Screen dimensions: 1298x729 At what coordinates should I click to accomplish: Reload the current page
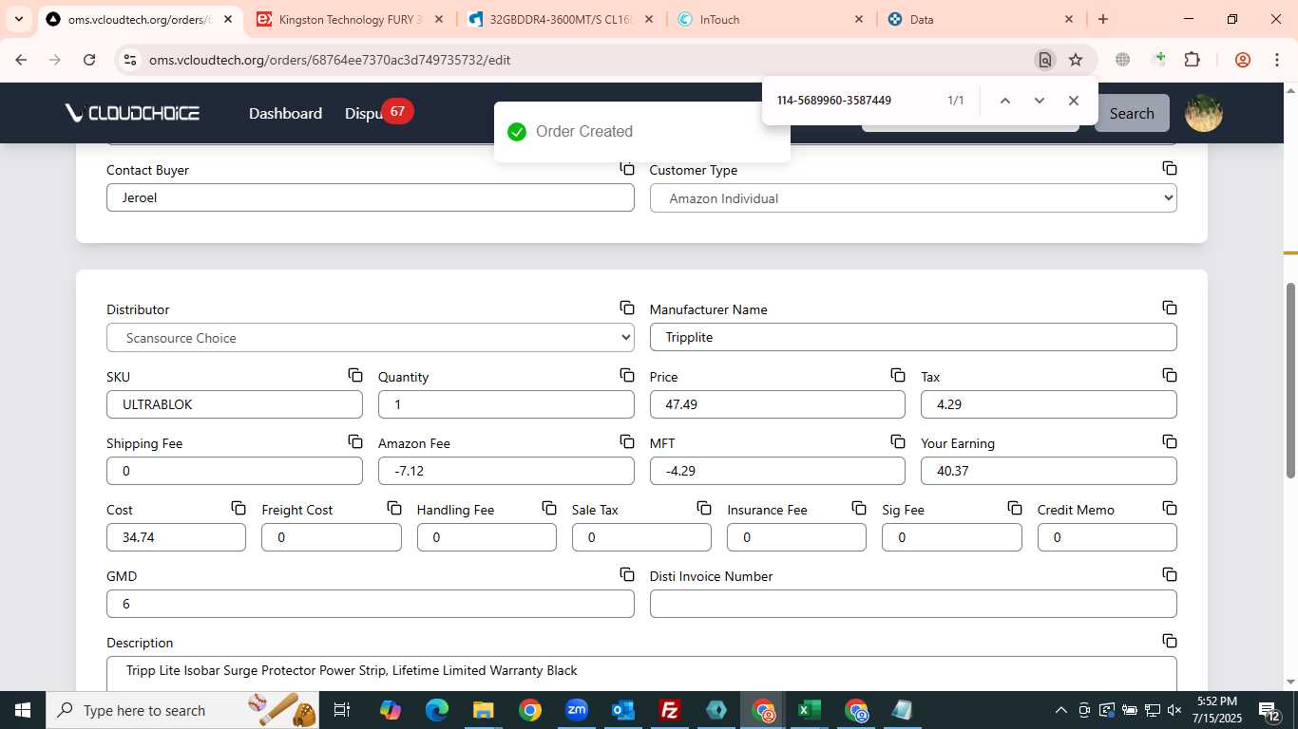pos(89,60)
